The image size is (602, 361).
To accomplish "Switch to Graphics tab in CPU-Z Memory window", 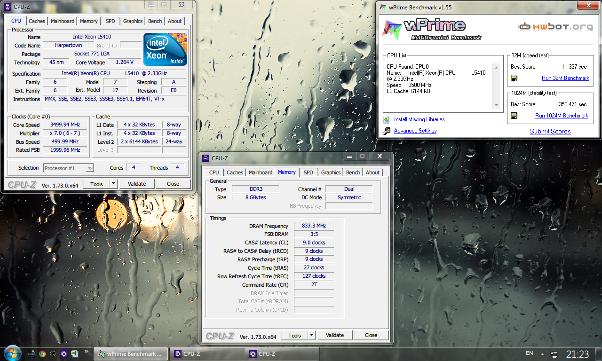I will 331,173.
